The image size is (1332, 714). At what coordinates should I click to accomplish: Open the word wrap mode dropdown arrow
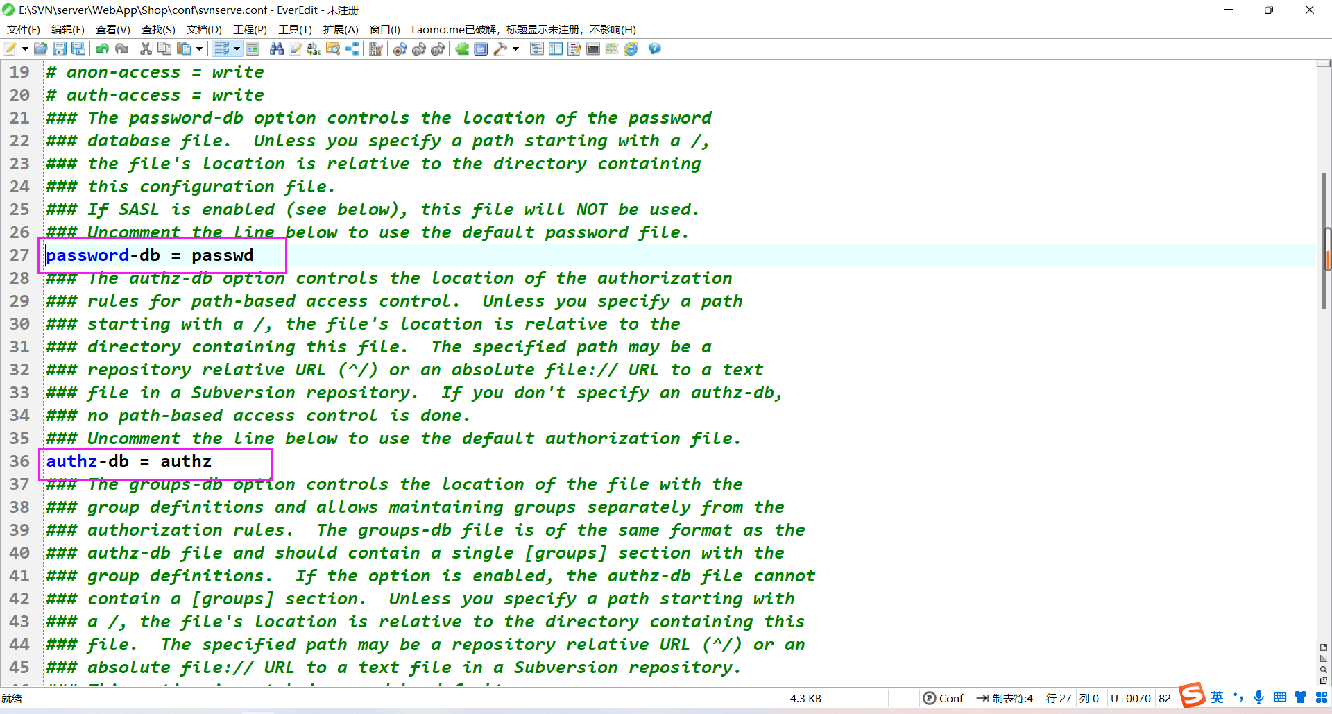[237, 49]
